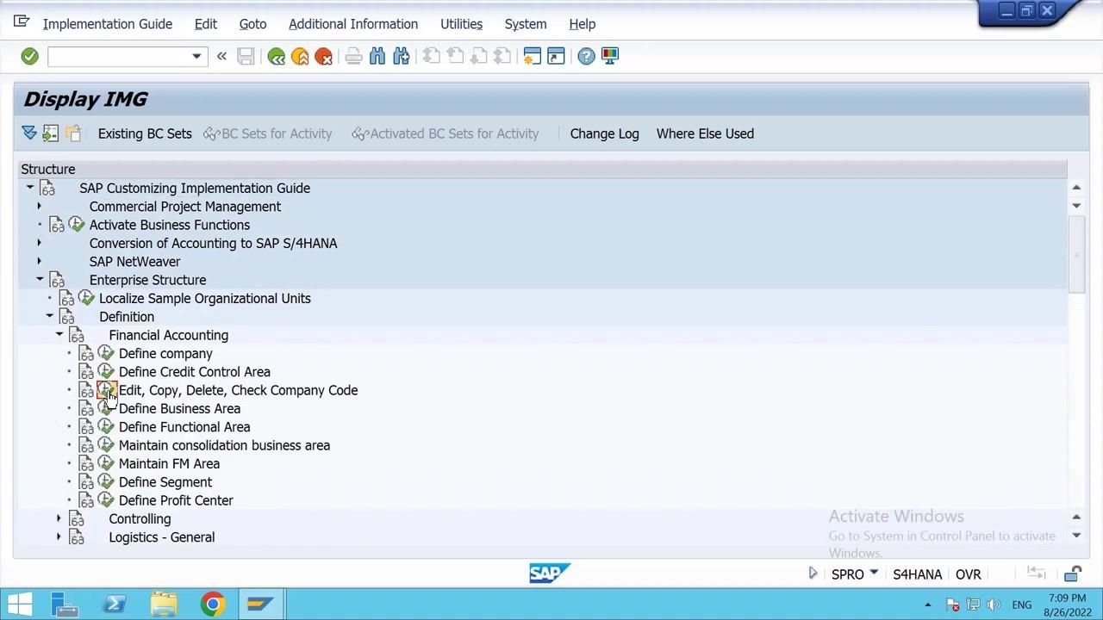Click the Expand All nodes toolbar icon
The image size is (1103, 620).
click(x=29, y=133)
